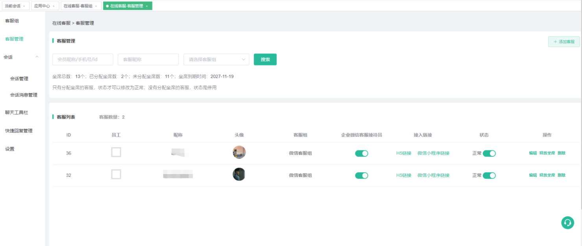Toggle 企业微信客服接待员 switch for ID 36
Viewport: 582px width, 246px height.
click(x=361, y=153)
